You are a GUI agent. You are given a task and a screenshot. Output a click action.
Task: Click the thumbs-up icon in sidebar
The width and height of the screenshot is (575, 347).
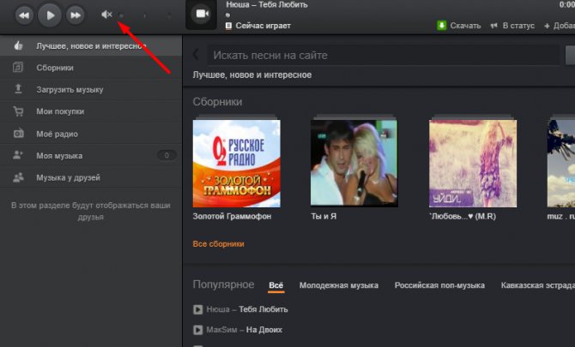[x=18, y=45]
